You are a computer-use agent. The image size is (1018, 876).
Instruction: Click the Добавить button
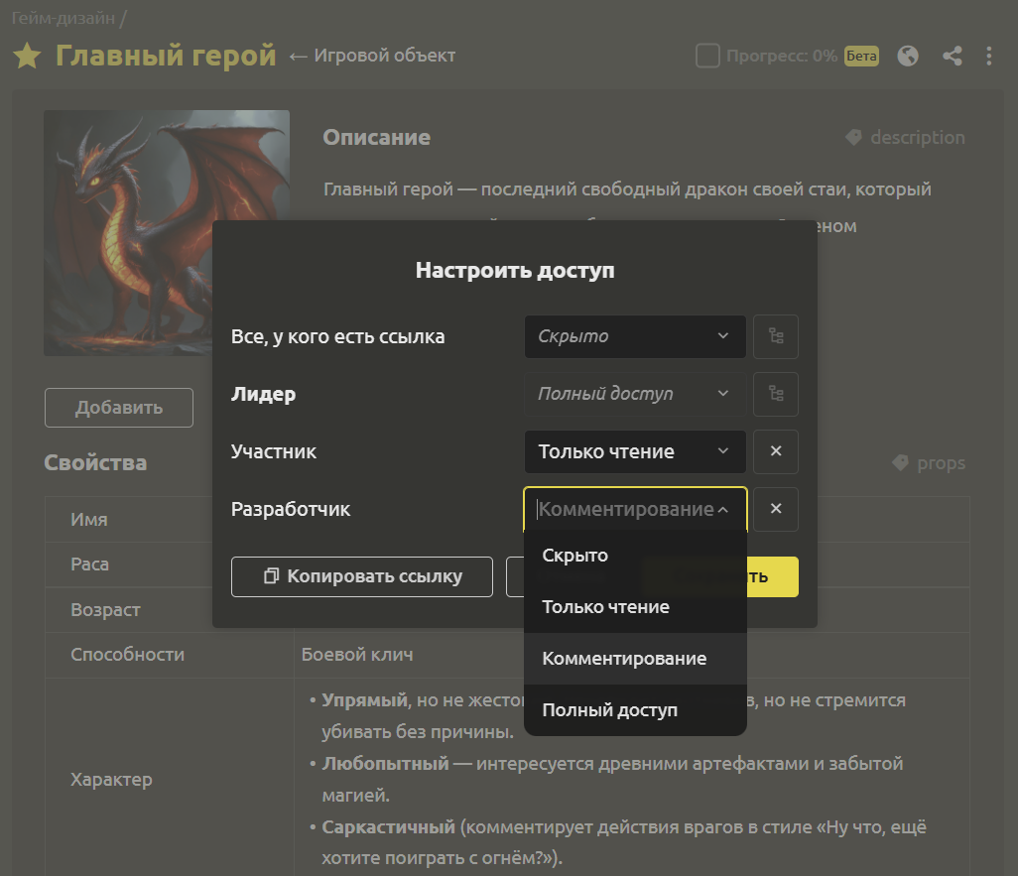click(119, 408)
